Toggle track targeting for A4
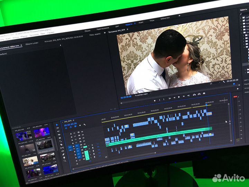Screen dimensions: 249x187 (x=79, y=157)
